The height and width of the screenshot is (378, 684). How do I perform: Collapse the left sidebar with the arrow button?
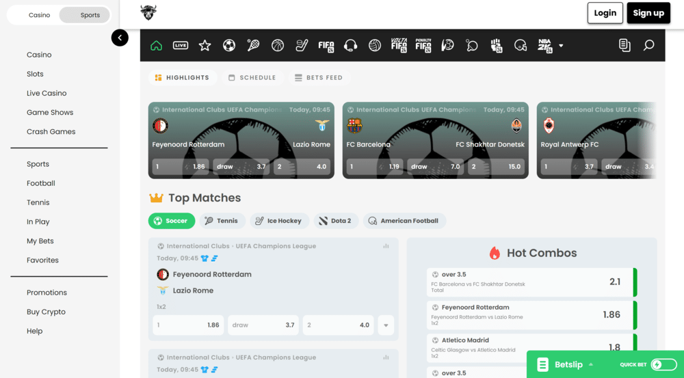tap(120, 38)
